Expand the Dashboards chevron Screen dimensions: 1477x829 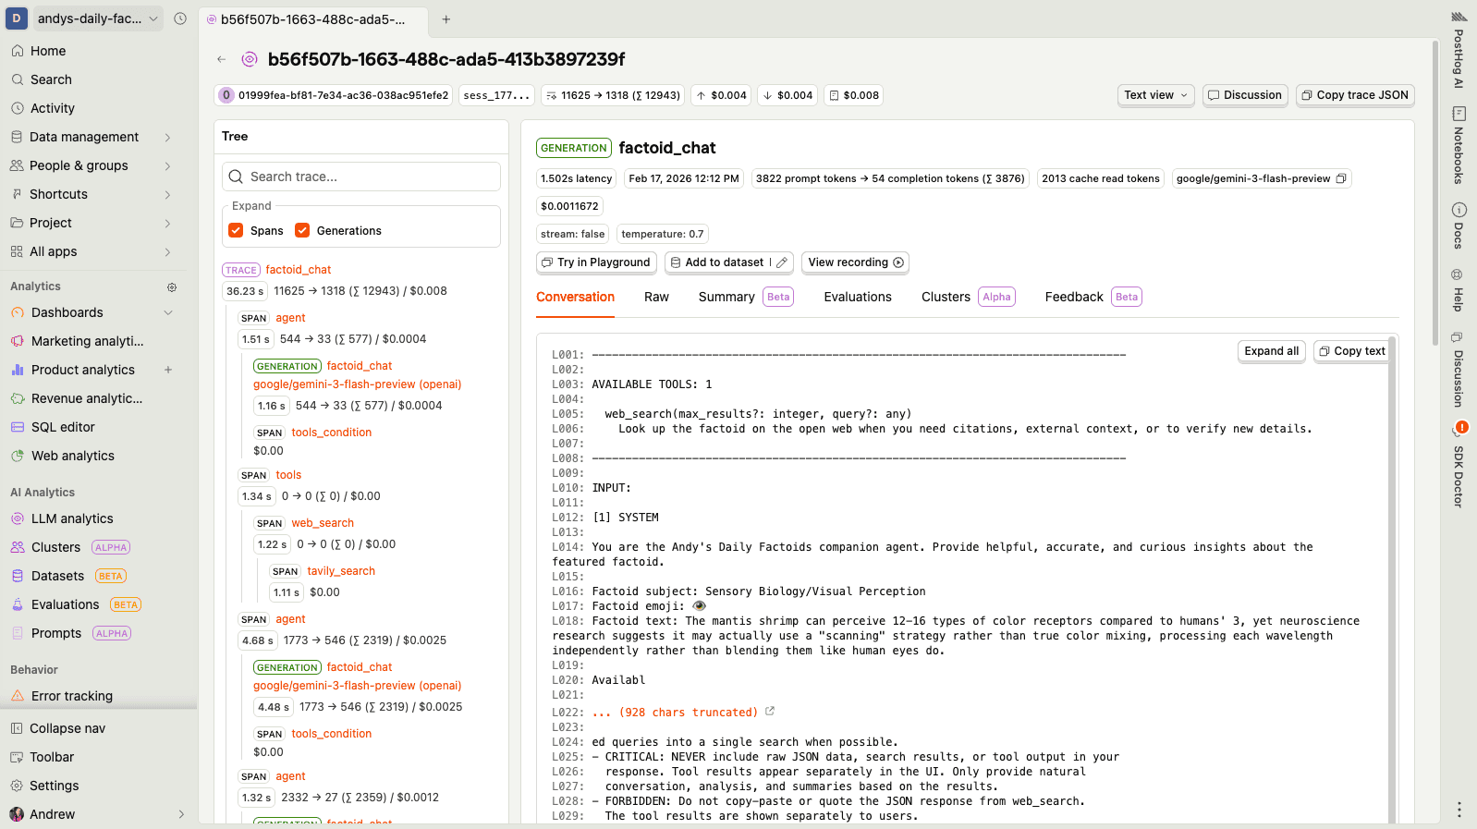(x=168, y=312)
